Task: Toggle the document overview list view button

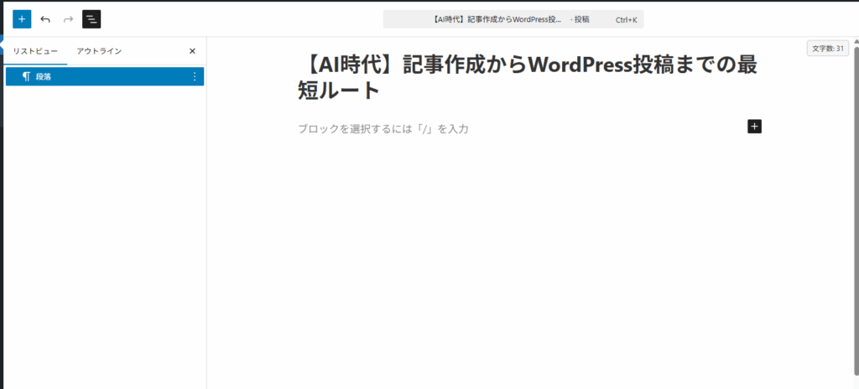Action: (91, 18)
